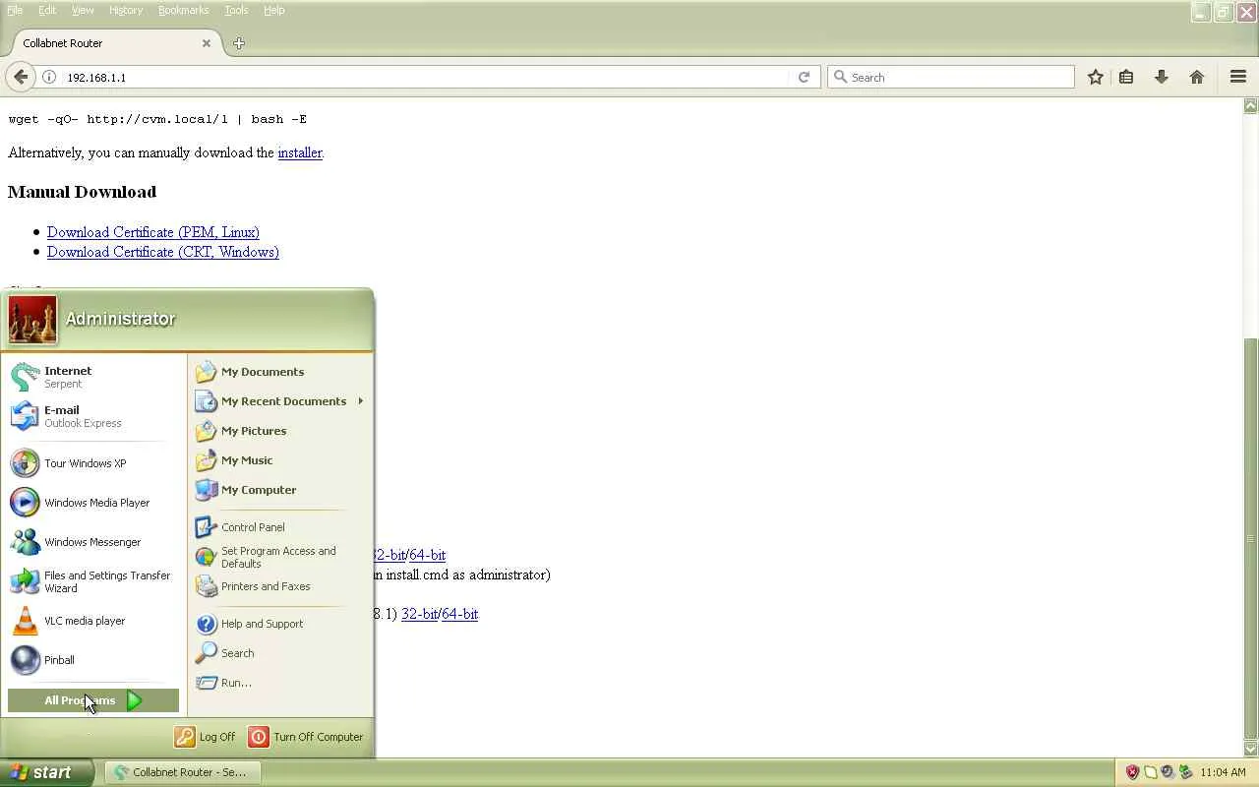
Task: Show site information icon in address bar
Action: [x=49, y=77]
